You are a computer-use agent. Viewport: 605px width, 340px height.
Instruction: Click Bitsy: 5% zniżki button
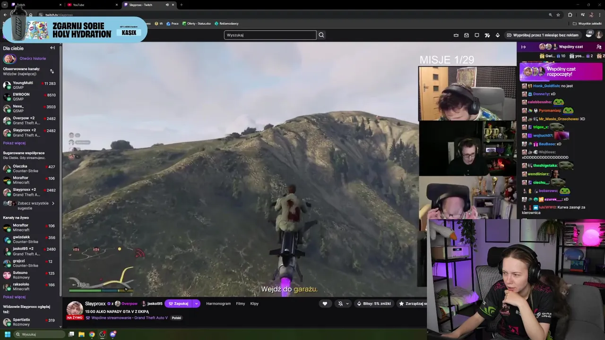point(373,304)
